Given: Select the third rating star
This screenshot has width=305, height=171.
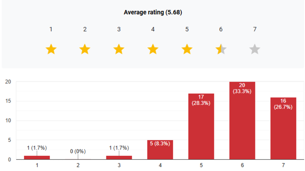Looking at the screenshot, I should click(119, 49).
